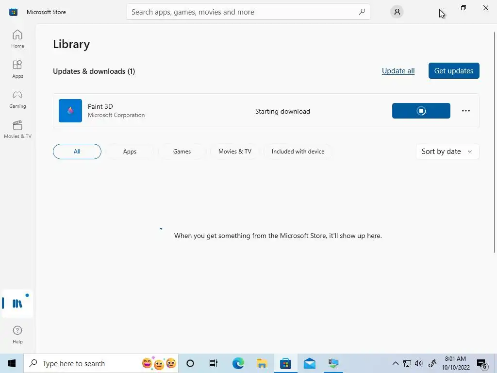Open the user account profile icon
Viewport: 497px width, 373px height.
pos(397,12)
